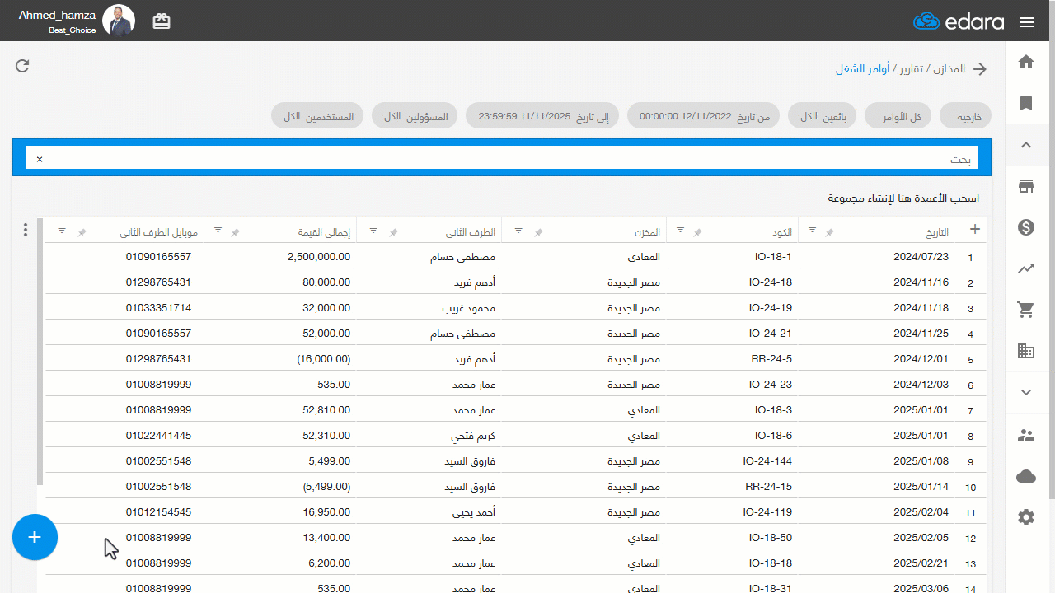
Task: Click the blue plus floating button
Action: pyautogui.click(x=35, y=537)
